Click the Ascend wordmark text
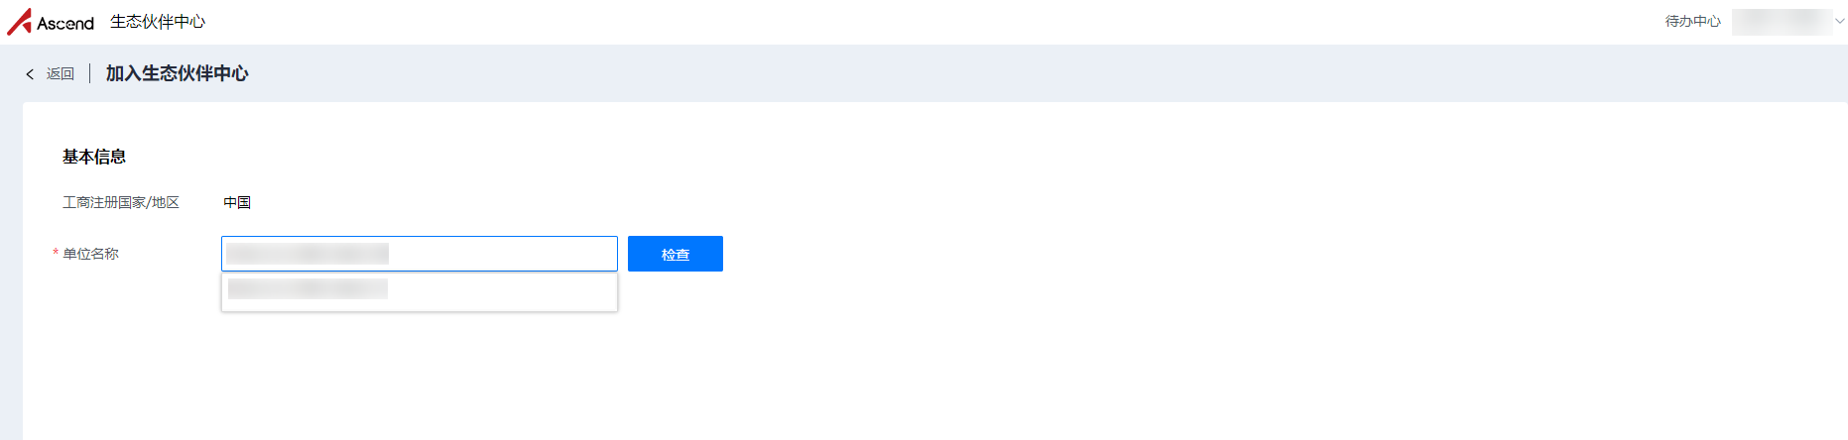This screenshot has width=1848, height=440. coord(65,23)
